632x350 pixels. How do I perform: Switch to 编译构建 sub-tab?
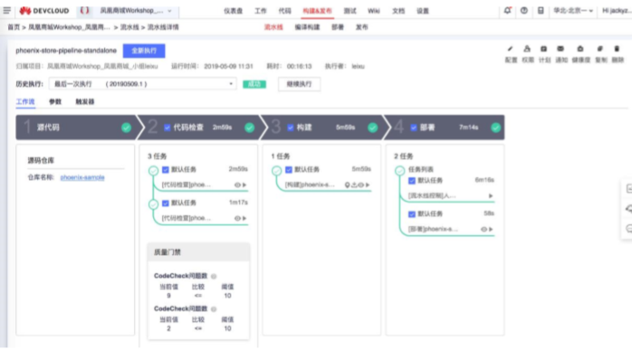click(x=307, y=27)
